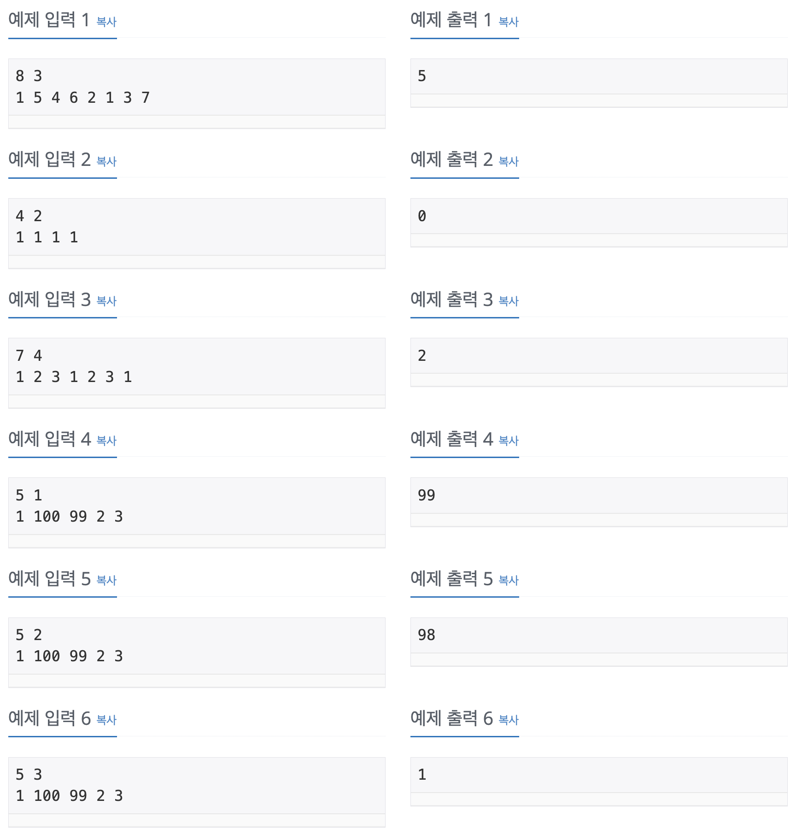Copy example output 3 via 복사 link
This screenshot has width=796, height=835.
coord(509,301)
